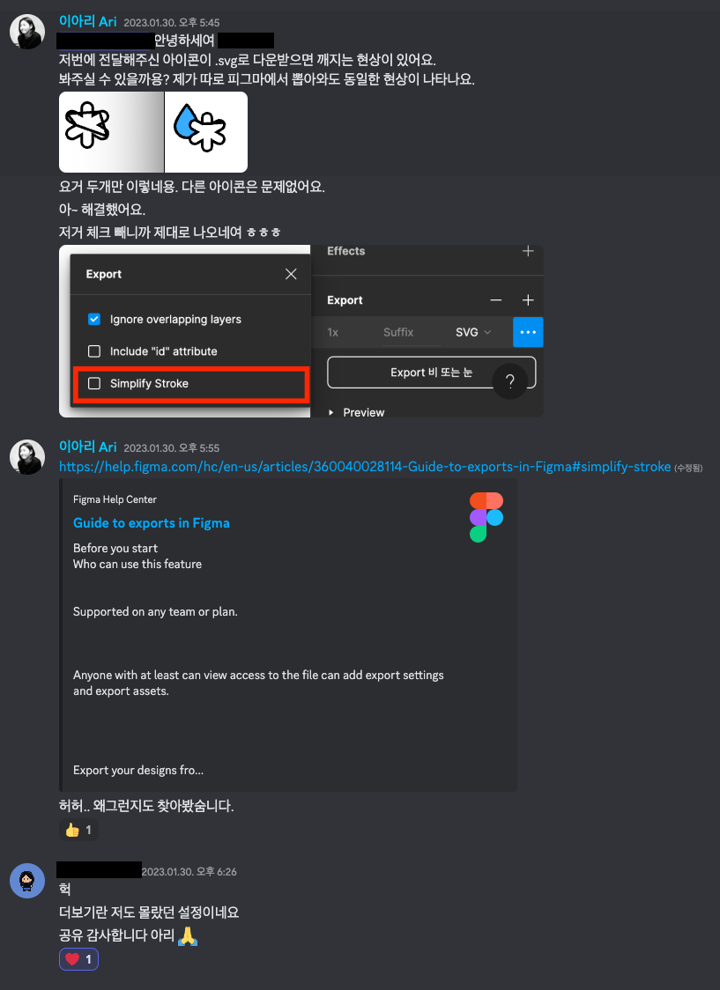Select the message '허허.. 왜그런지도 찾아봤숨니다.'
Screen dimensions: 720x990
(x=146, y=806)
